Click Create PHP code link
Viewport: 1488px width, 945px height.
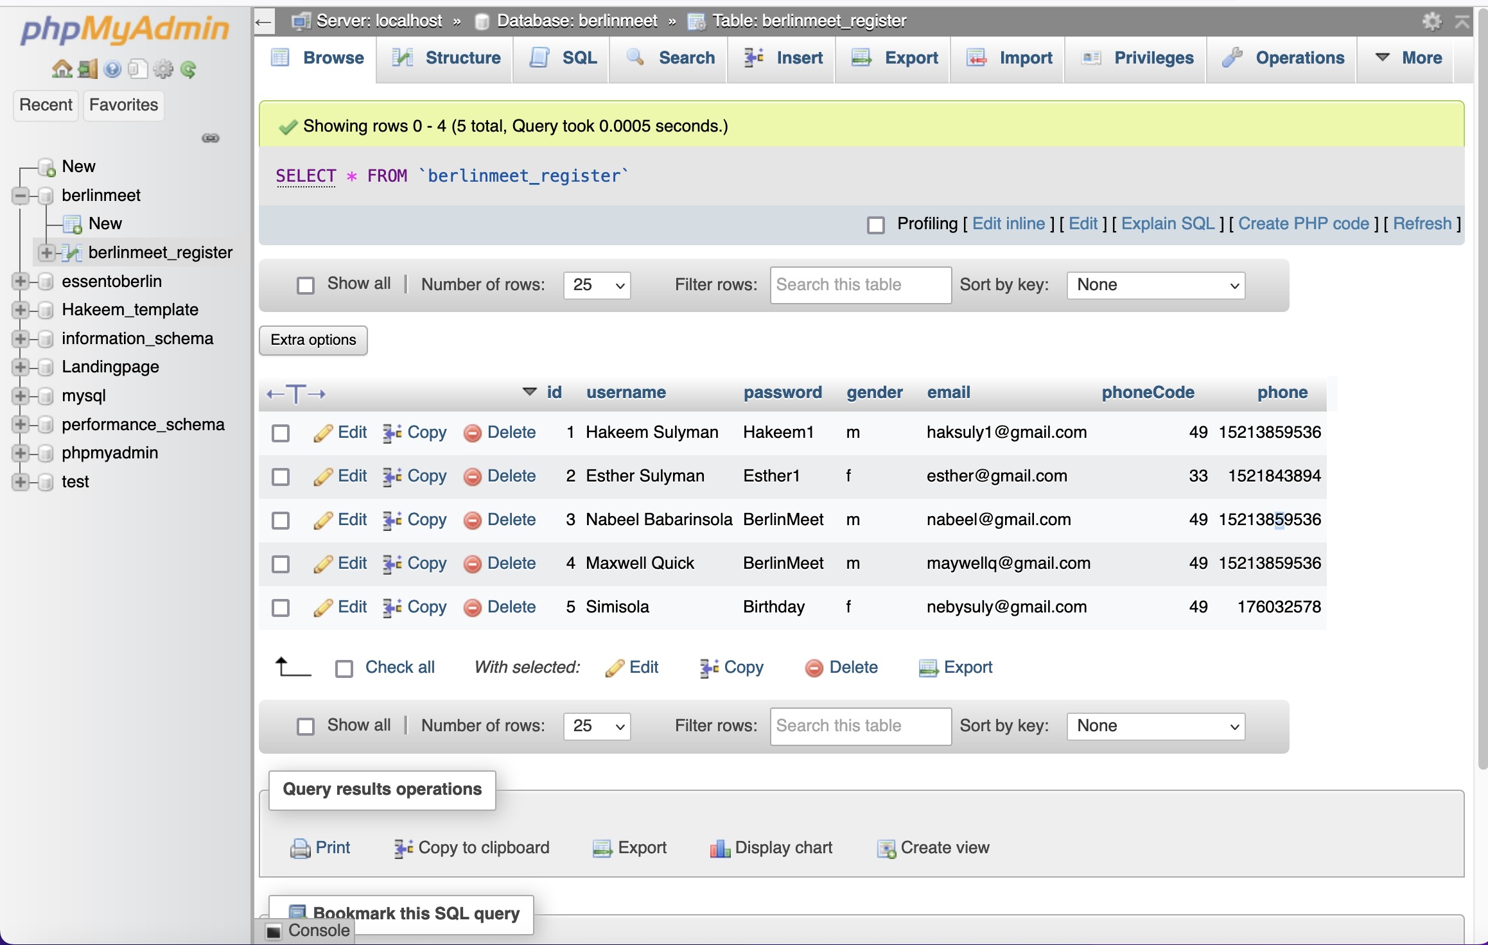click(x=1304, y=224)
